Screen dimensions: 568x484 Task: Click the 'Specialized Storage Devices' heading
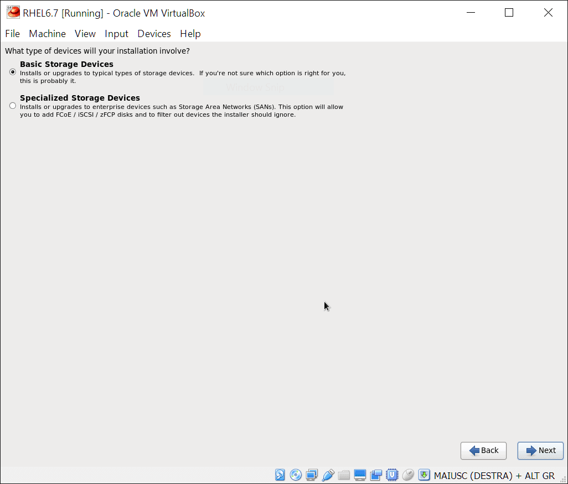click(80, 98)
